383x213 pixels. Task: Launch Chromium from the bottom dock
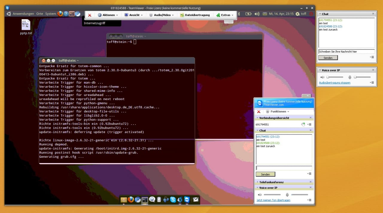coord(138,200)
